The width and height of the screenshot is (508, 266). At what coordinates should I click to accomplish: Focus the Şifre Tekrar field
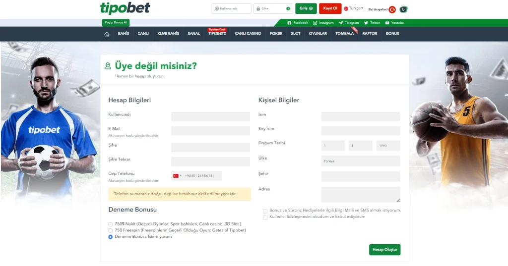(x=210, y=161)
